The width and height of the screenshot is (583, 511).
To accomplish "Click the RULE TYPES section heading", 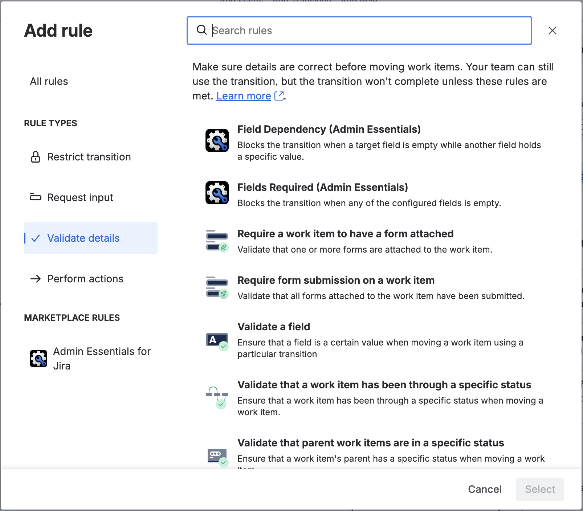I will (x=50, y=123).
